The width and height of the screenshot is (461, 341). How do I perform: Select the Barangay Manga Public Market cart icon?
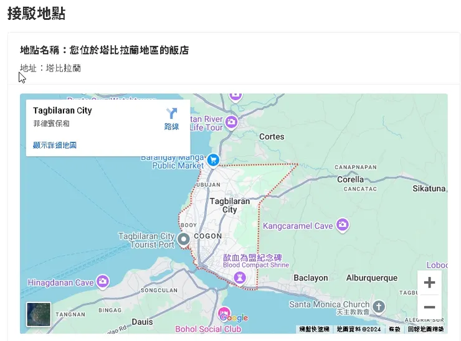pos(214,161)
